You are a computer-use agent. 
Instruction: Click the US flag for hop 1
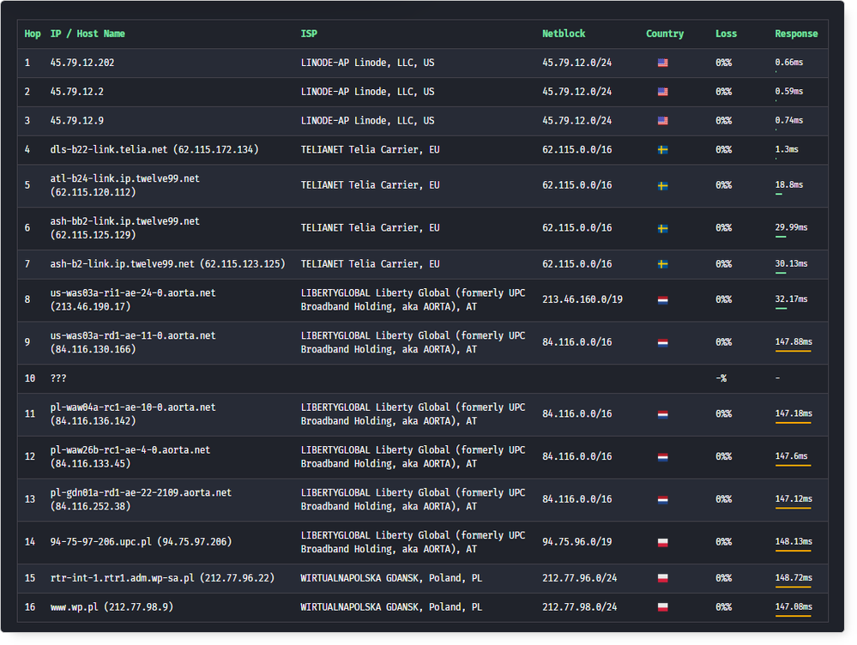point(662,63)
